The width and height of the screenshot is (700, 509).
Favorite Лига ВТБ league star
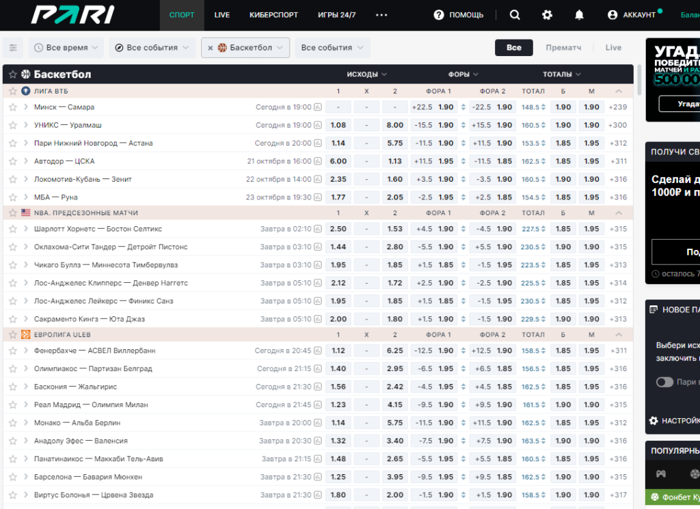[x=13, y=91]
